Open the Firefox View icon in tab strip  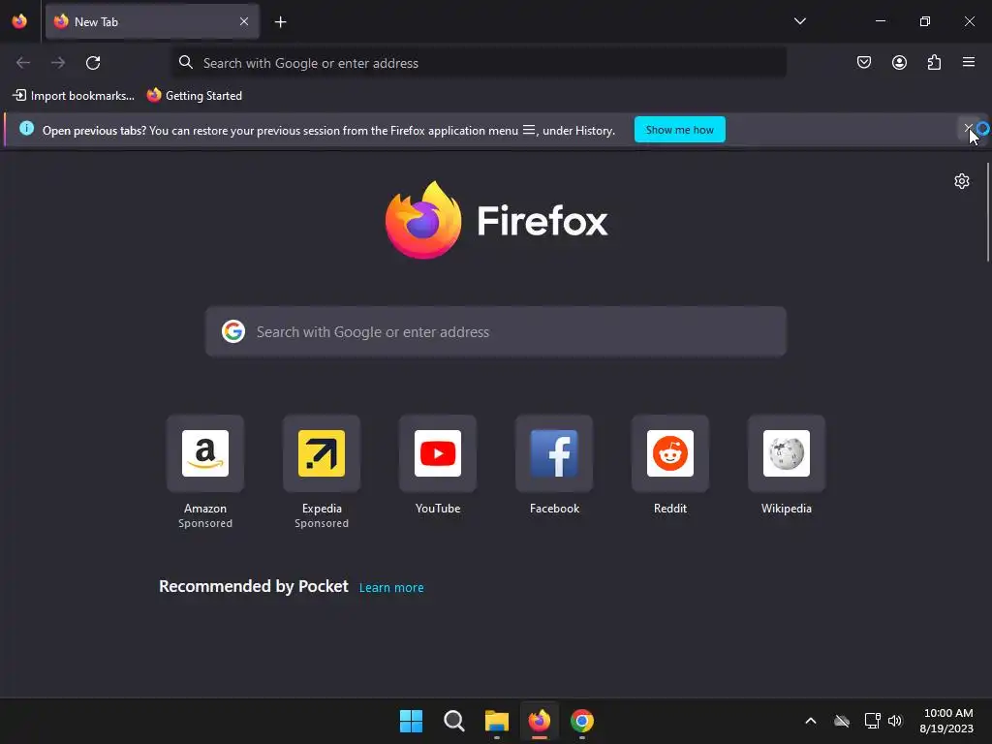[x=19, y=21]
